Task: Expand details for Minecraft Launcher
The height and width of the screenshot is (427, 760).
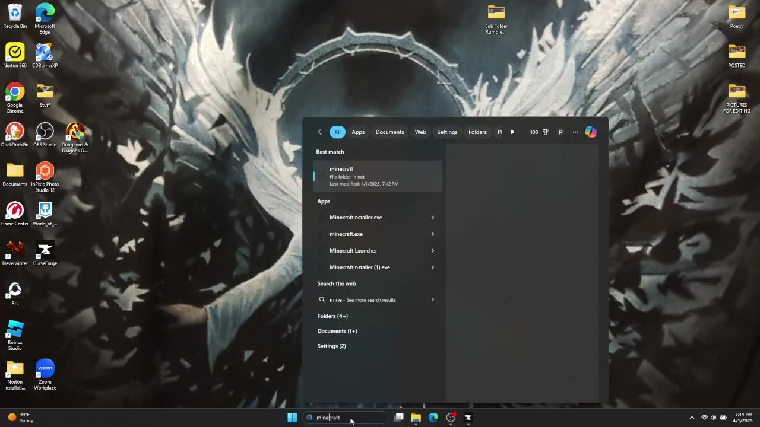Action: pos(433,251)
